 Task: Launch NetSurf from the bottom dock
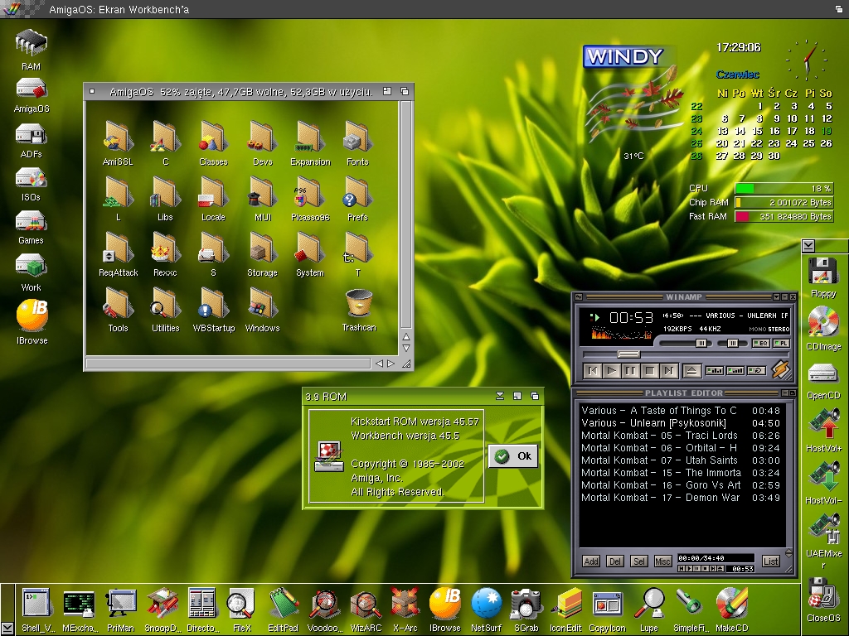coord(486,609)
